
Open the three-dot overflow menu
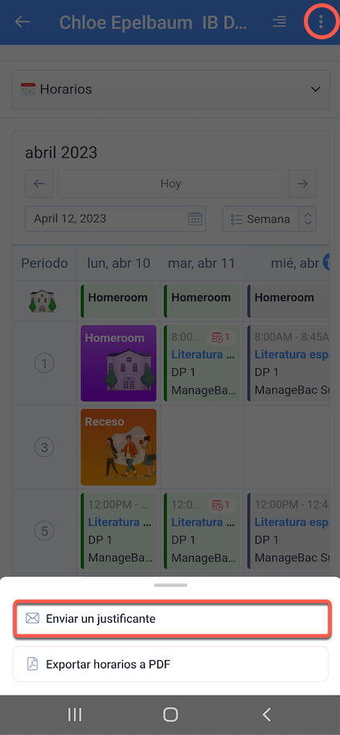click(x=321, y=22)
